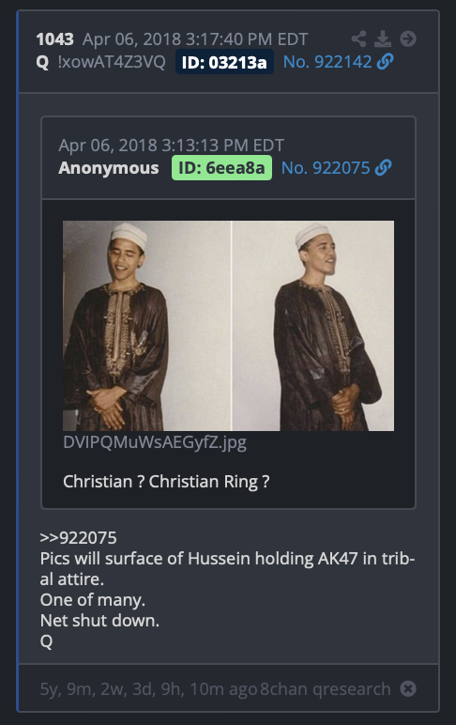Select the ID: 03213a badge
The image size is (456, 725).
coord(224,62)
